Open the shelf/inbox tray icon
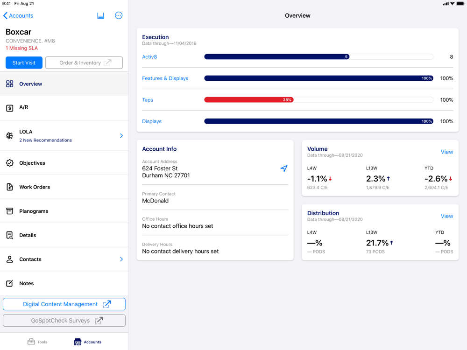The height and width of the screenshot is (350, 467). pos(101,15)
